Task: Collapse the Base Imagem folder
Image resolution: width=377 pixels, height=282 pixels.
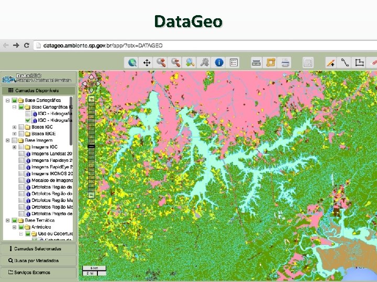Action: (8, 140)
